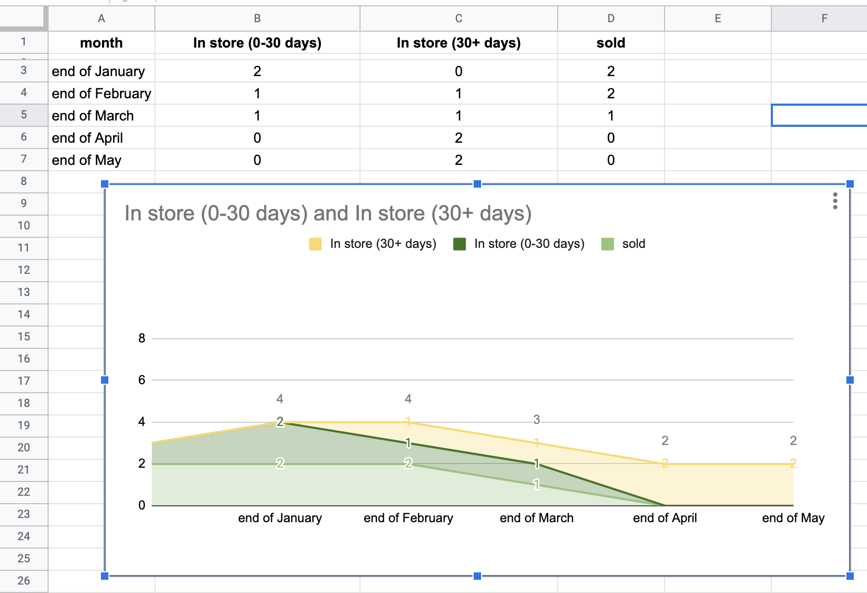Select column B header
Image resolution: width=867 pixels, height=593 pixels.
point(257,18)
